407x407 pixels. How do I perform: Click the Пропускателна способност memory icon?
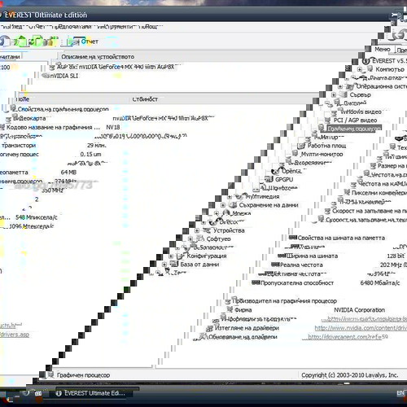click(x=256, y=282)
